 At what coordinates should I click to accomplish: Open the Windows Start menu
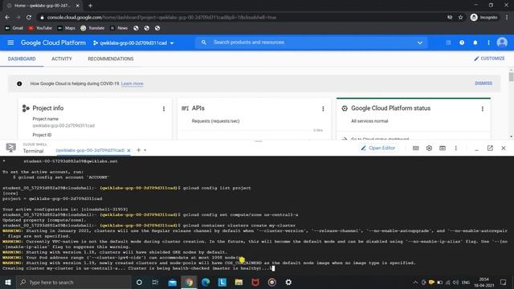[8, 282]
